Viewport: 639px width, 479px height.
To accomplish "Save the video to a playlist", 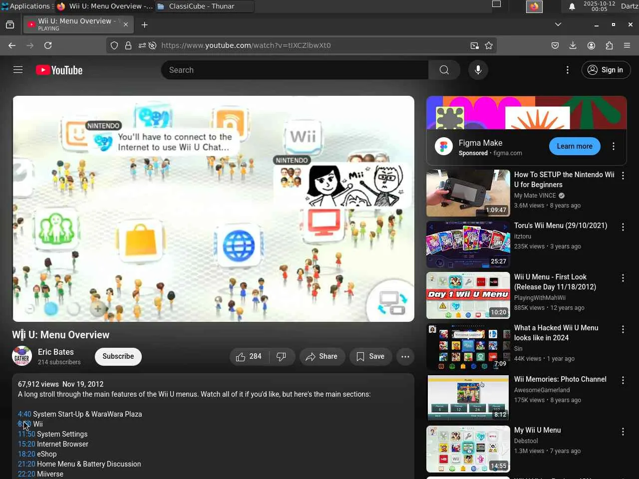I will coord(370,356).
